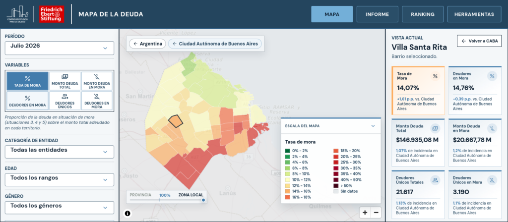Click the Monto Deuda Total card icon
508x222 pixels.
(435, 128)
